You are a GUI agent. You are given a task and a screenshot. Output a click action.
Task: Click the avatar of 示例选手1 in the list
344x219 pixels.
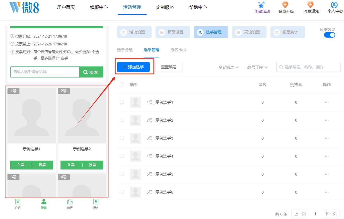pyautogui.click(x=135, y=102)
